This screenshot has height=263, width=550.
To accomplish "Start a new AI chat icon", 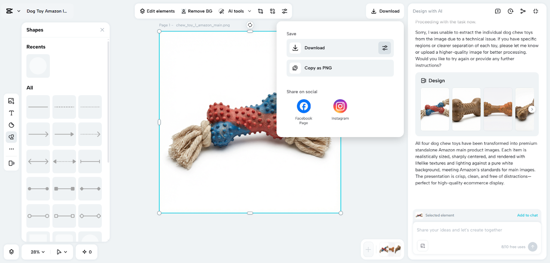I will click(498, 11).
